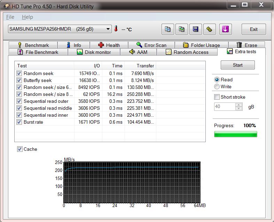
Task: Open the SAMSUNG drive selection dropdown
Action: [x=60, y=29]
